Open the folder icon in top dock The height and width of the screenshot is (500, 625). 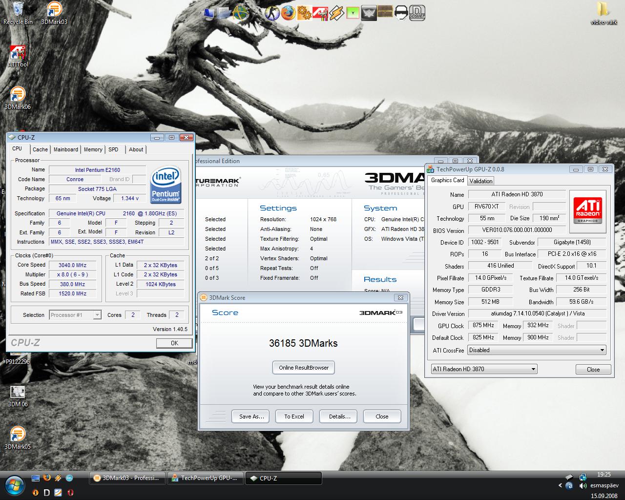coord(225,13)
